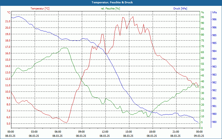Click '17,0' on the temperature axis
The height and width of the screenshot is (139, 222).
[8, 47]
